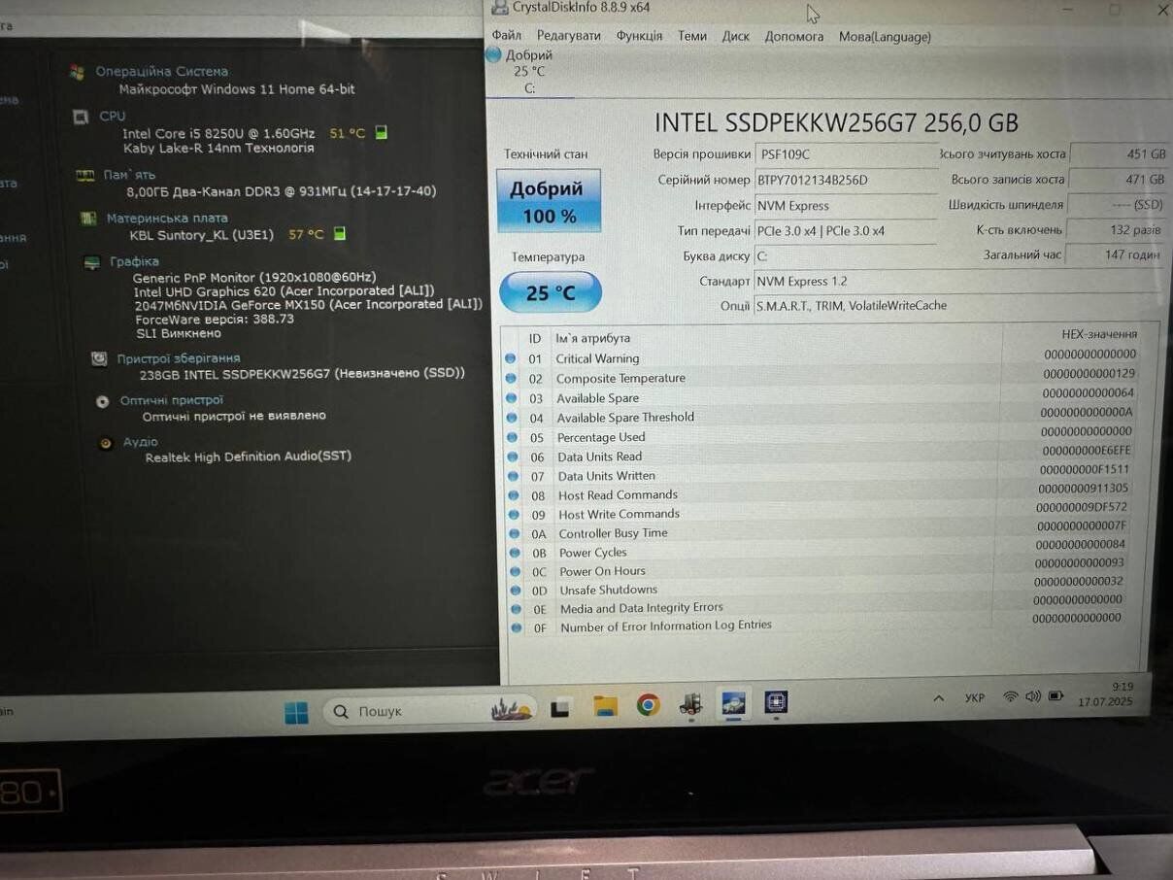Open the Windows Start menu

click(296, 712)
